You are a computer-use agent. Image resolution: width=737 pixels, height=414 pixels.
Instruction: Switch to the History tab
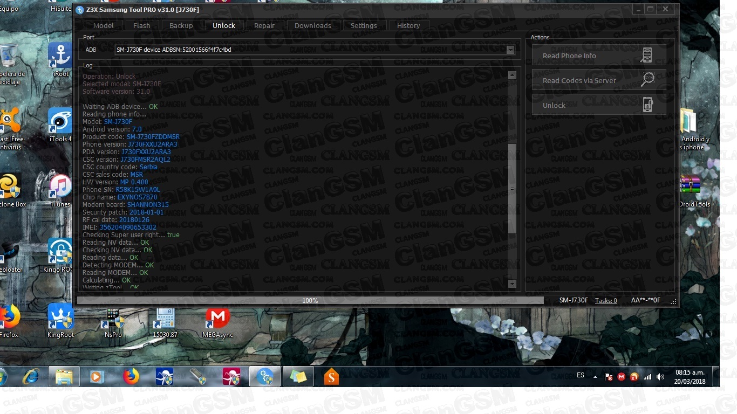point(408,25)
